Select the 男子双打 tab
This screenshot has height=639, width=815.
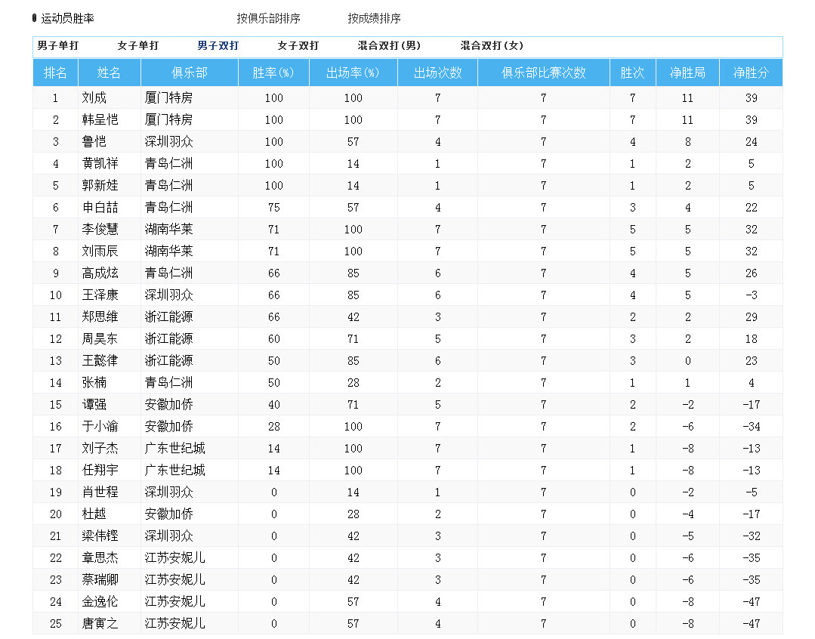(x=218, y=46)
